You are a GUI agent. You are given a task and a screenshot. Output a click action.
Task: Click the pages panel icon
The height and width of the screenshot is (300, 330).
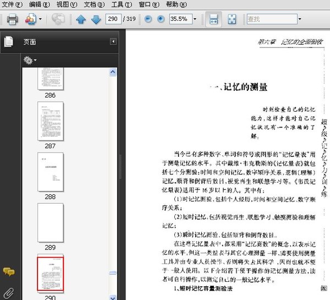pos(9,41)
